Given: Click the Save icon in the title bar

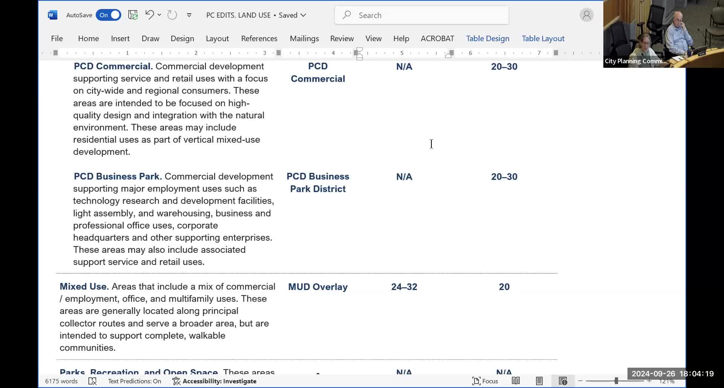Looking at the screenshot, I should pos(133,15).
